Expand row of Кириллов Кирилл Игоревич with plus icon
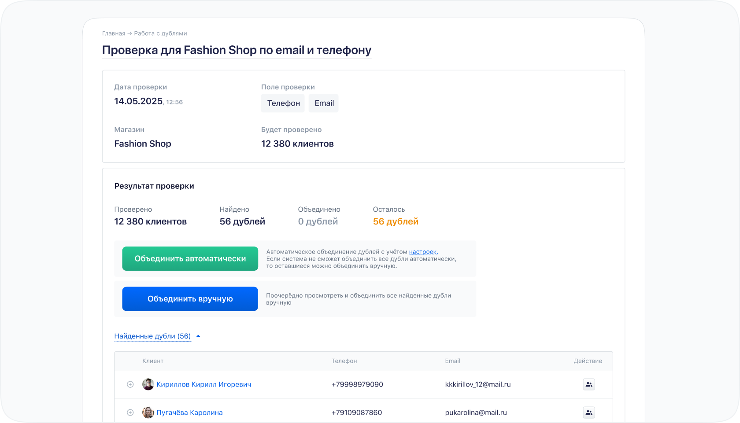740x423 pixels. click(130, 384)
